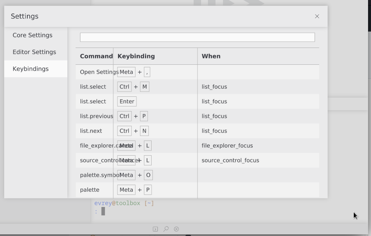Viewport: 371px width, 236px height.
Task: Click the terminal prompt evrey@toolbox
Action: tap(117, 203)
